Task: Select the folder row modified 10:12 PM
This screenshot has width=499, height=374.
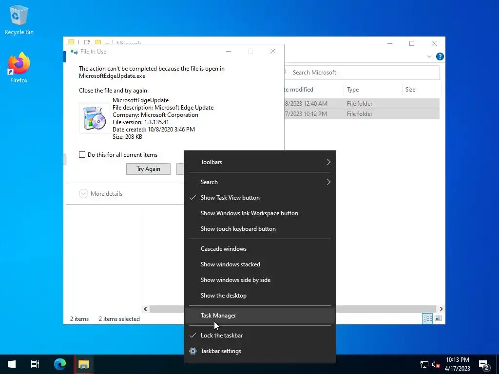Action: click(362, 114)
